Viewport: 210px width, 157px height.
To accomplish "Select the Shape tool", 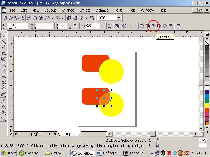I will coord(3,42).
